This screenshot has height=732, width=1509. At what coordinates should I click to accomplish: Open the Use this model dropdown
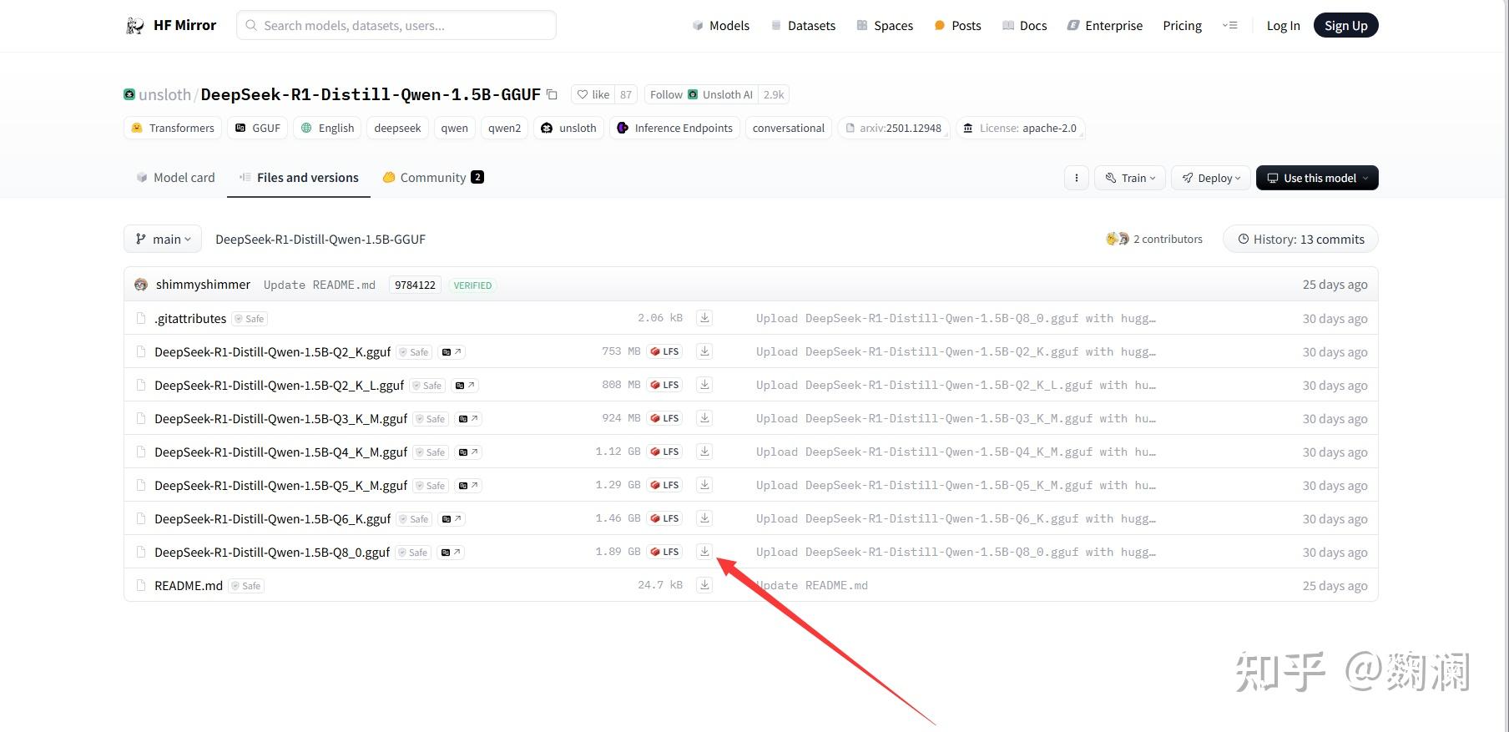1317,178
